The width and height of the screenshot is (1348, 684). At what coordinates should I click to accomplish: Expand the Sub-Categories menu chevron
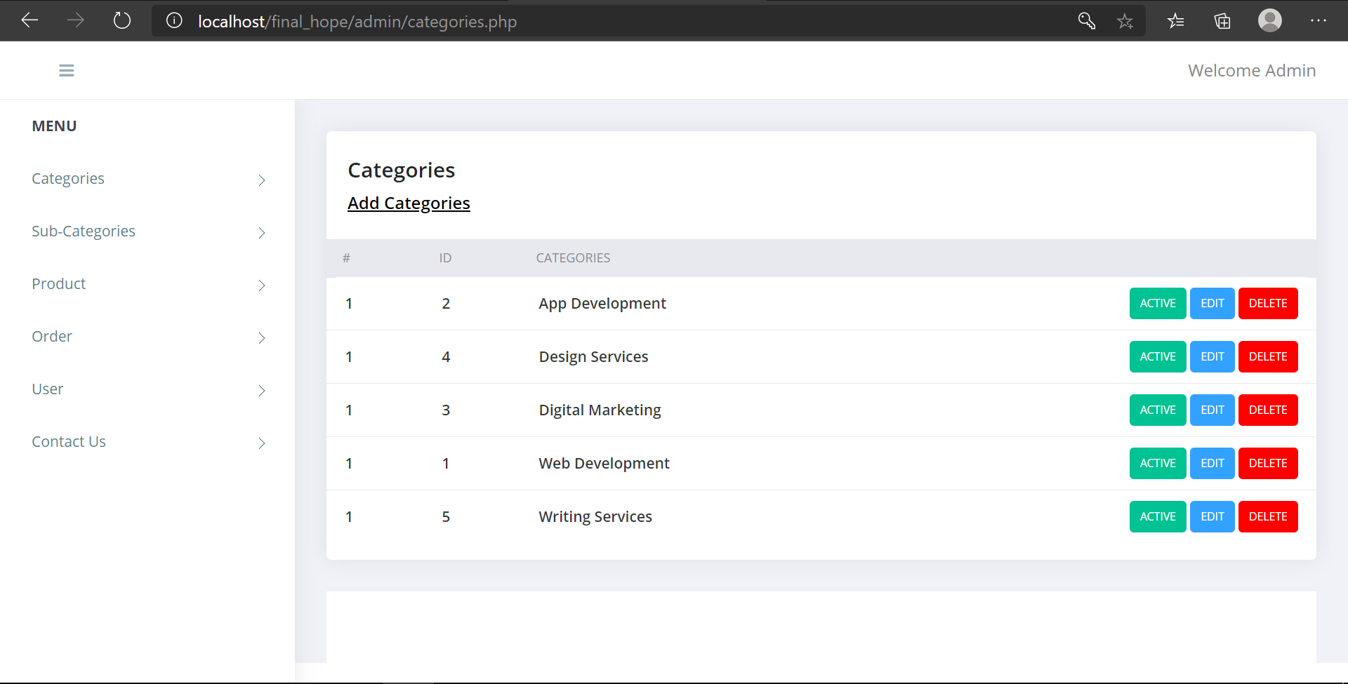pyautogui.click(x=261, y=232)
